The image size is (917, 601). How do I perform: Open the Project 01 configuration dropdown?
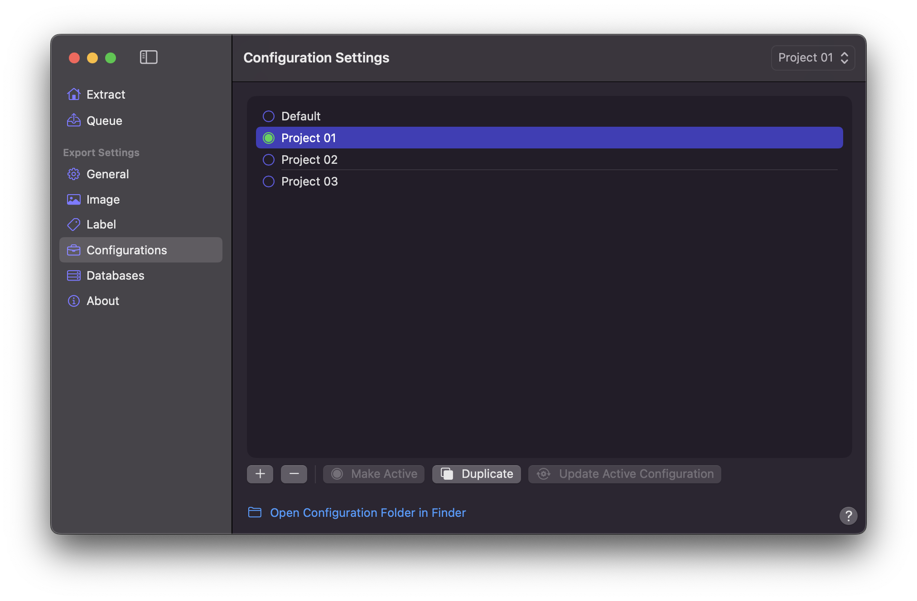coord(813,57)
